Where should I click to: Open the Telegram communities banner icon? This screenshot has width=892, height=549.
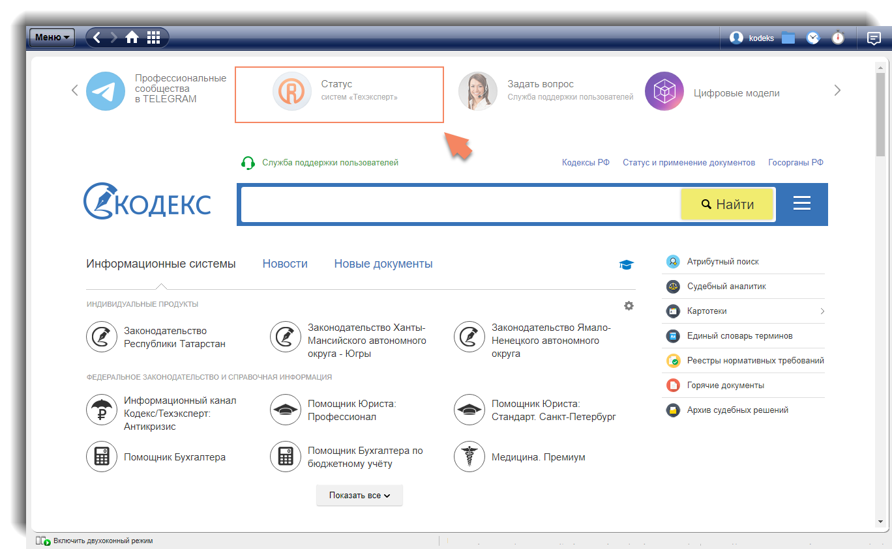click(x=106, y=91)
